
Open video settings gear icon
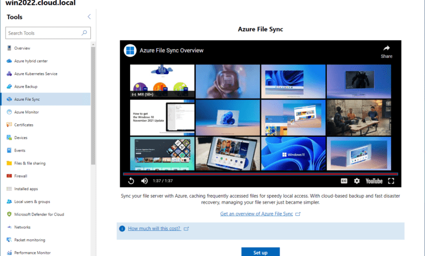(x=357, y=181)
